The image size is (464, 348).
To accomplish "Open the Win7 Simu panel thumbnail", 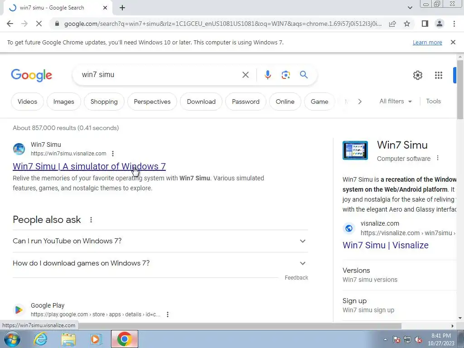I will click(355, 150).
